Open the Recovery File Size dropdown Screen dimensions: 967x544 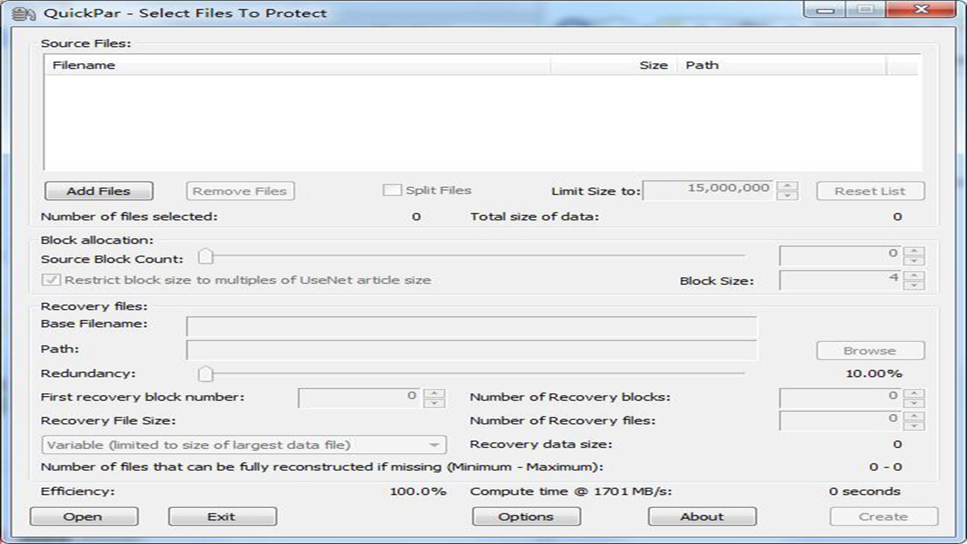[x=433, y=445]
